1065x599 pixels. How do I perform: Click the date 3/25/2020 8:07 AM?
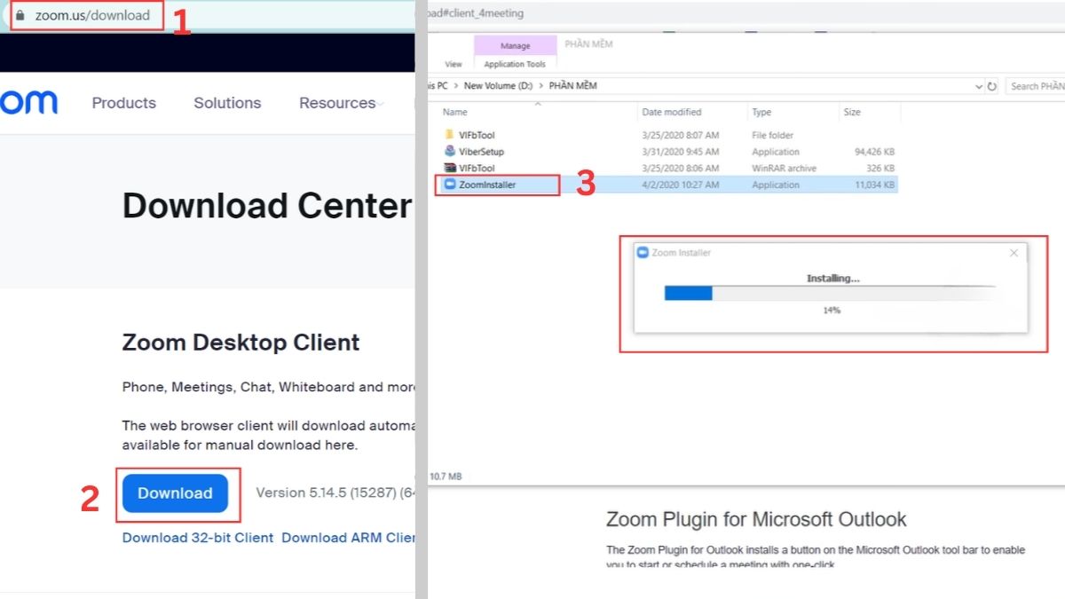[x=681, y=135]
